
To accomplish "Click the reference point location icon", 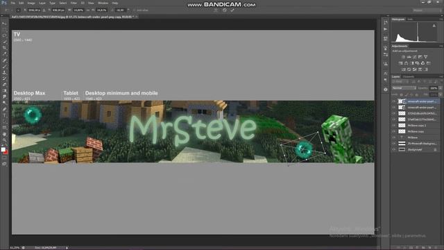I will (19, 10).
